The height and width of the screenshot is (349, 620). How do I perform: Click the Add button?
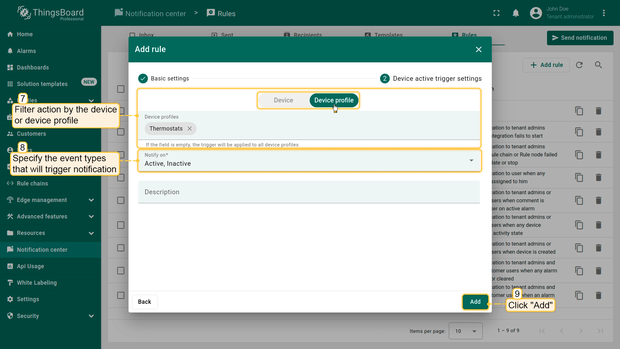coord(475,302)
